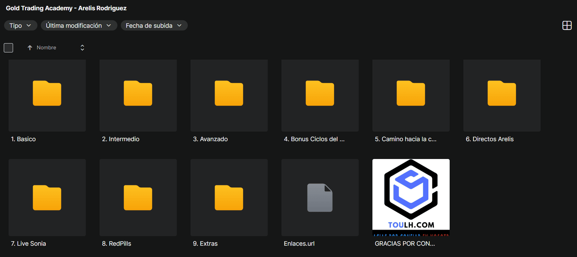
Task: Open the 4. Bonus Ciclos folder icon
Action: click(x=320, y=94)
